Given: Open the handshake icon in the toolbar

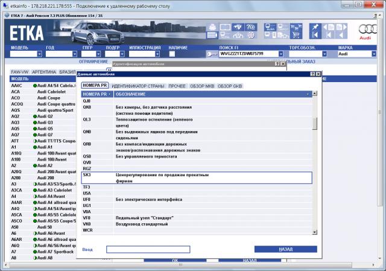Looking at the screenshot, I should [238, 27].
